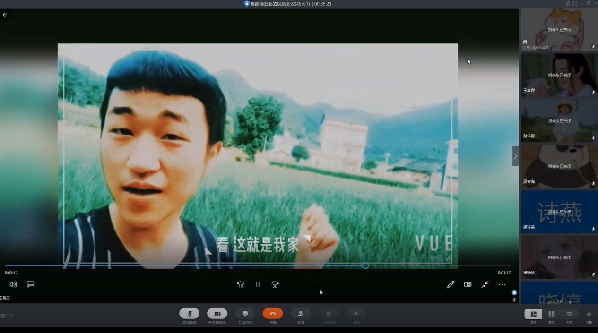Open the three-dots more options menu
The height and width of the screenshot is (333, 598).
click(x=502, y=284)
